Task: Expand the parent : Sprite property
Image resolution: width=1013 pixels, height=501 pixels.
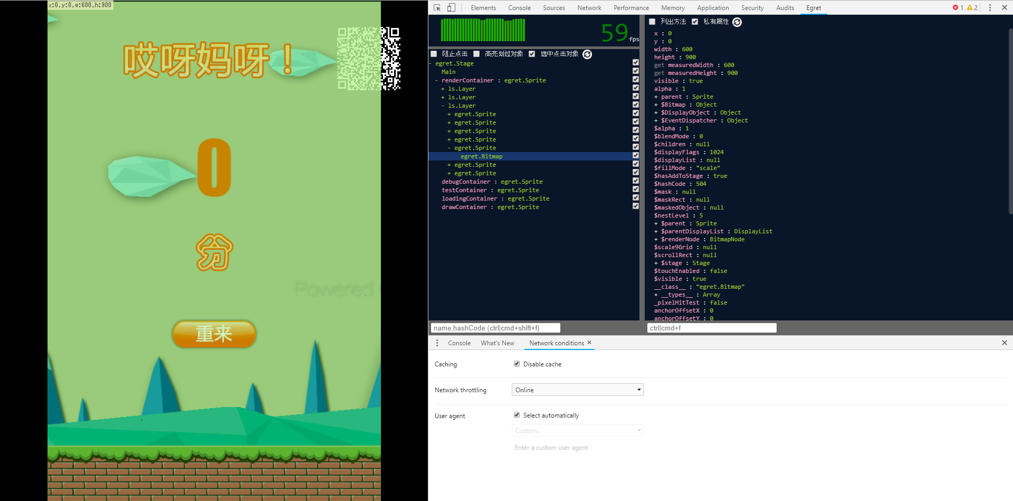Action: click(656, 97)
